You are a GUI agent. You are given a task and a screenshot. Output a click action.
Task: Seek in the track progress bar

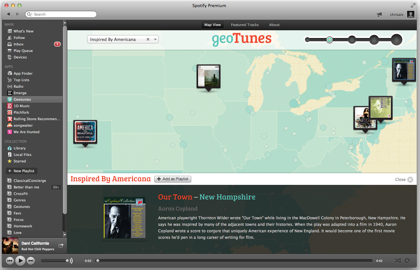tap(234, 261)
